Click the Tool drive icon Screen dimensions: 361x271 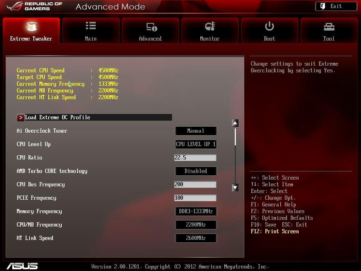[x=329, y=27]
